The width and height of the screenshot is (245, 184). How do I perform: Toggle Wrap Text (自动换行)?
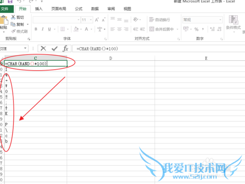160,20
